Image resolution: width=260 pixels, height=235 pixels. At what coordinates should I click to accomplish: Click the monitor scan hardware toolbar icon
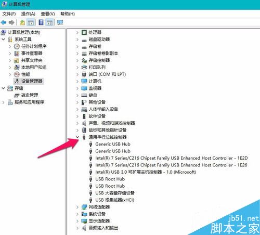pos(60,22)
